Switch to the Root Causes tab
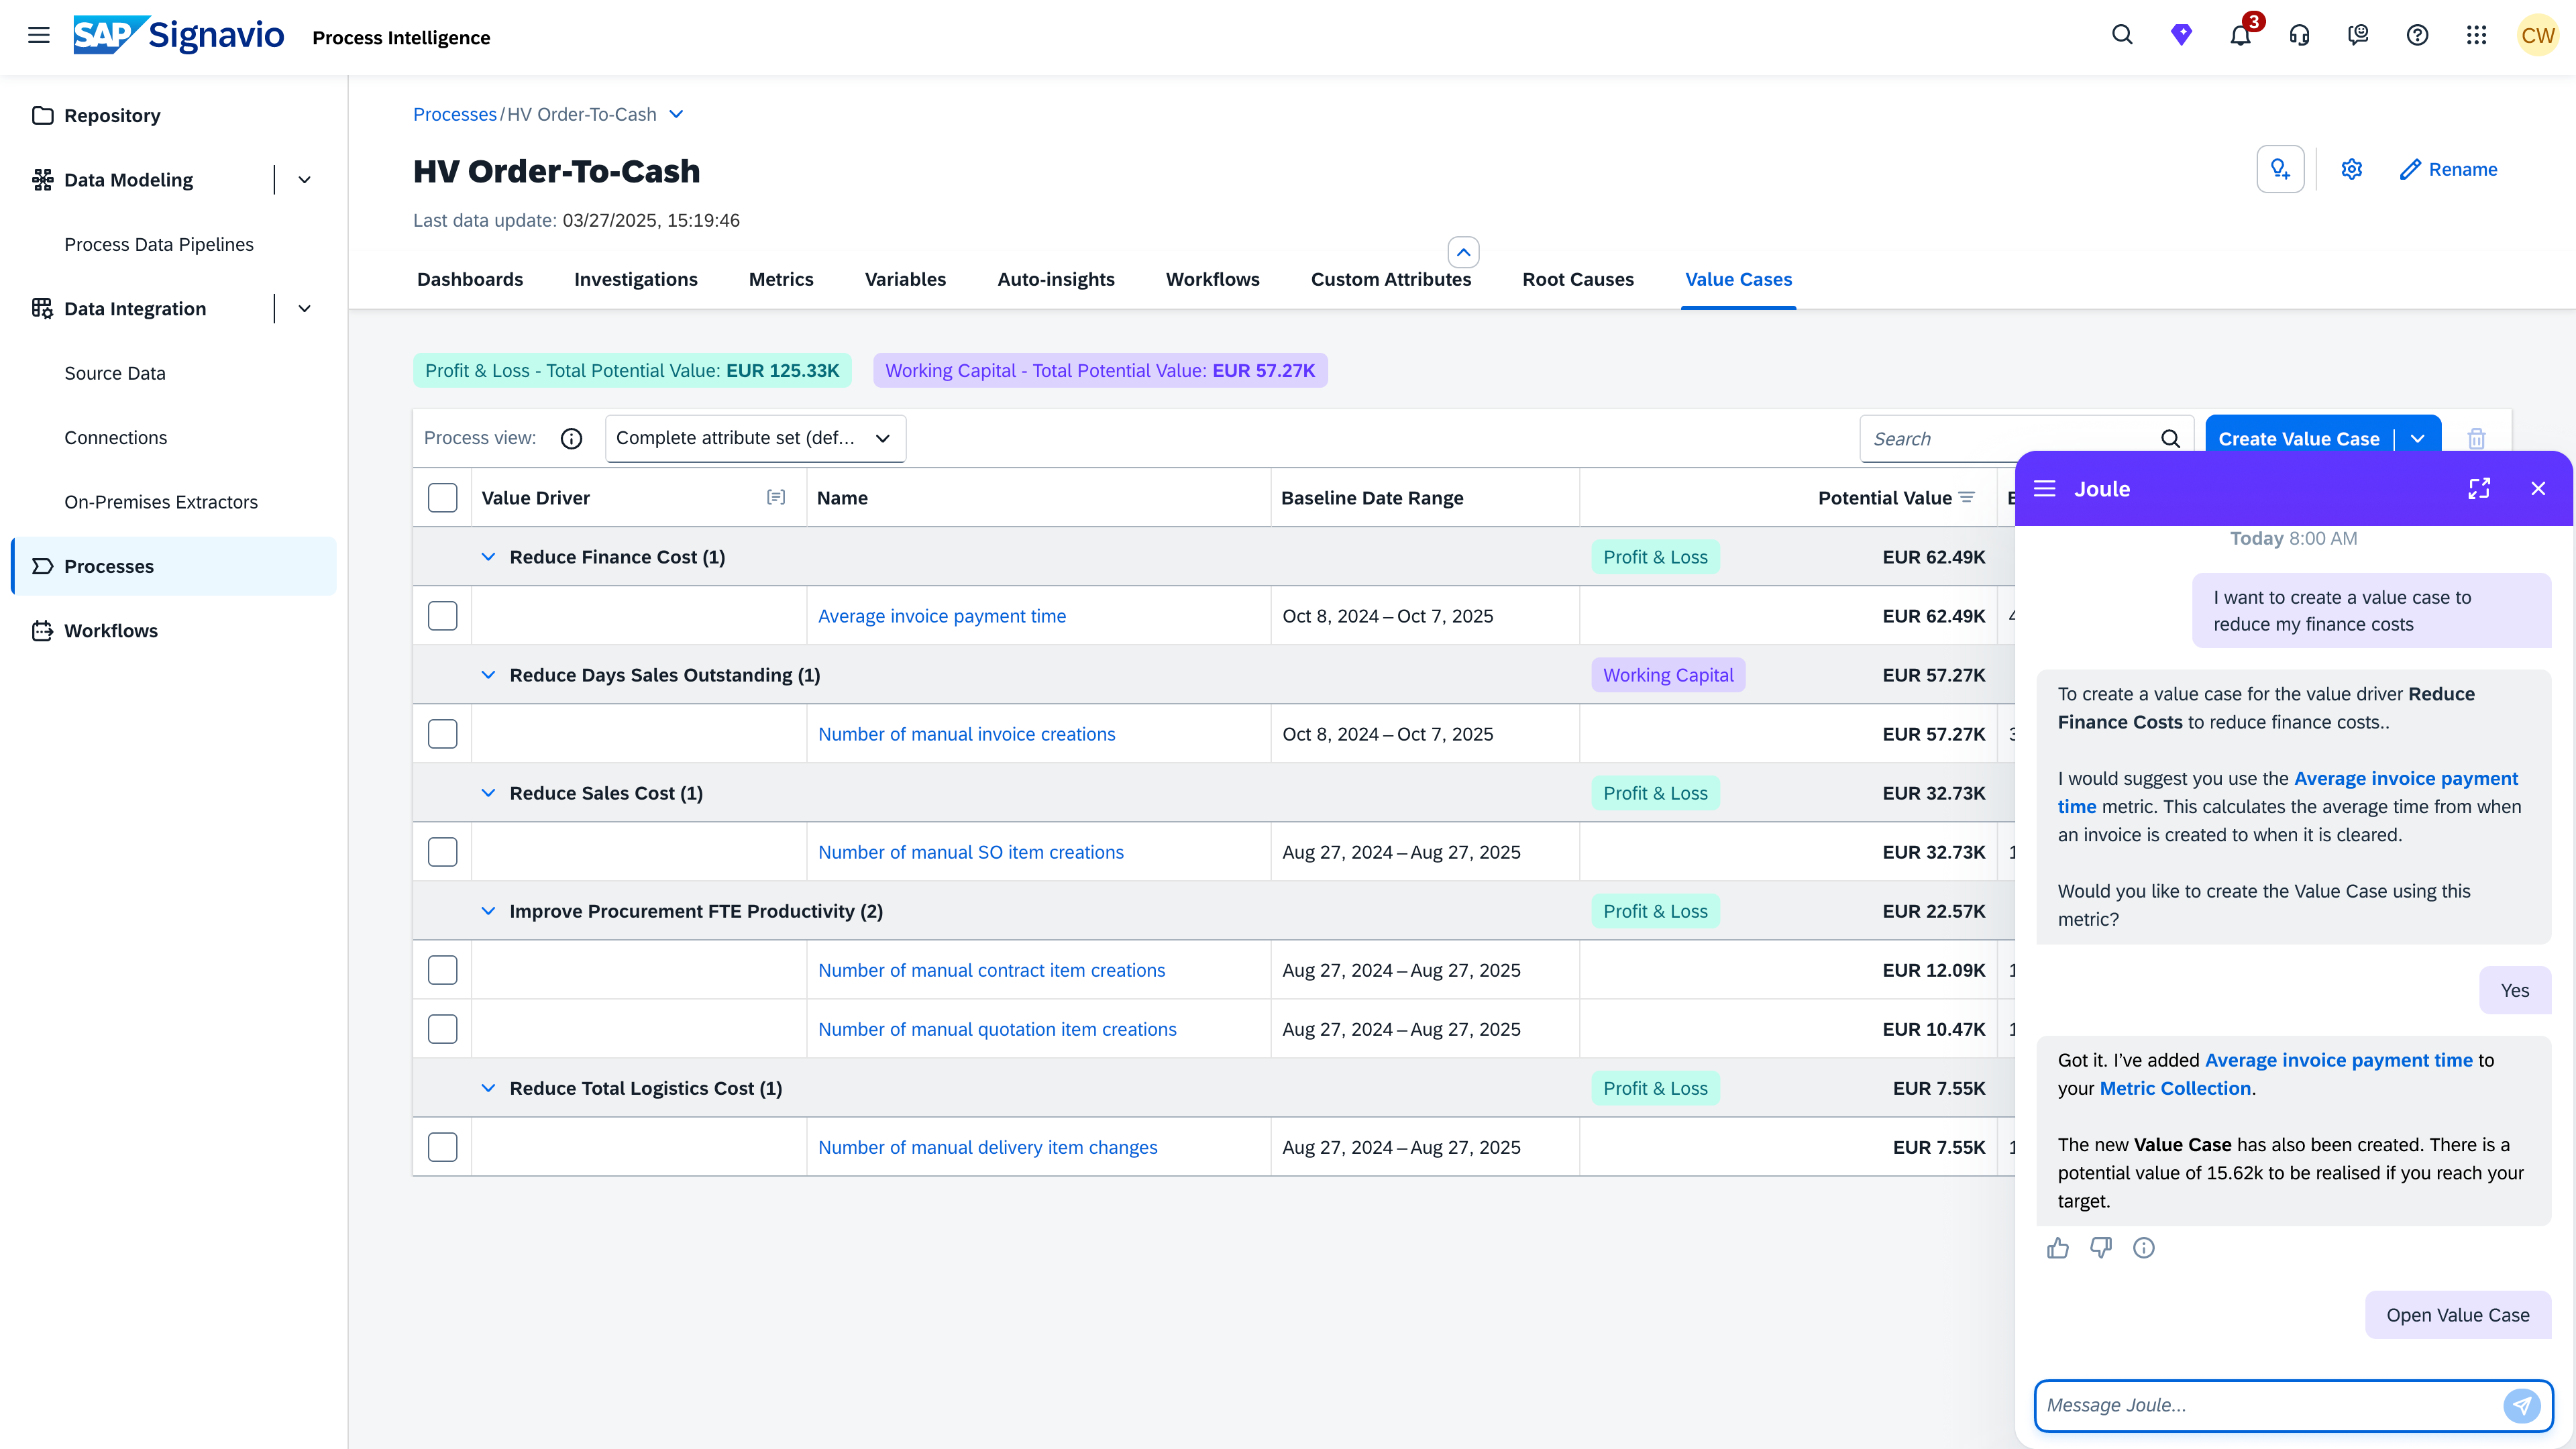Screen dimensions: 2576x1449 coord(1578,280)
